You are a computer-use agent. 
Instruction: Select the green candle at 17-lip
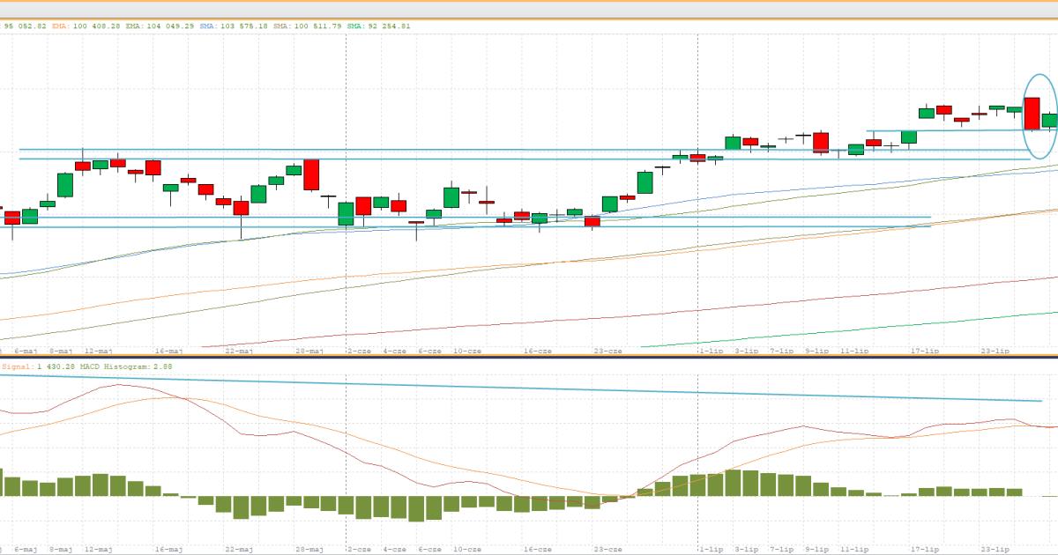pos(927,113)
